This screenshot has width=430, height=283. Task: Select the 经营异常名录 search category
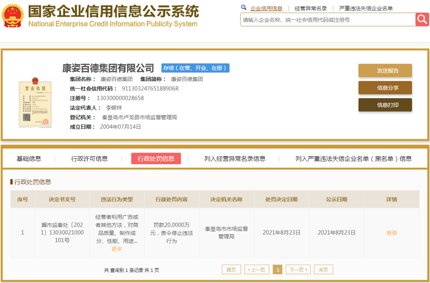(311, 8)
